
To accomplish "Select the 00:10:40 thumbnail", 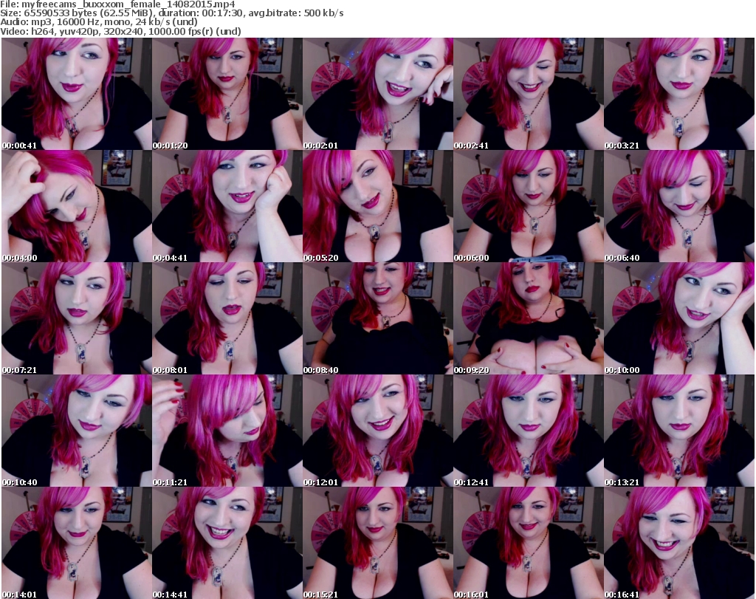I will (77, 431).
